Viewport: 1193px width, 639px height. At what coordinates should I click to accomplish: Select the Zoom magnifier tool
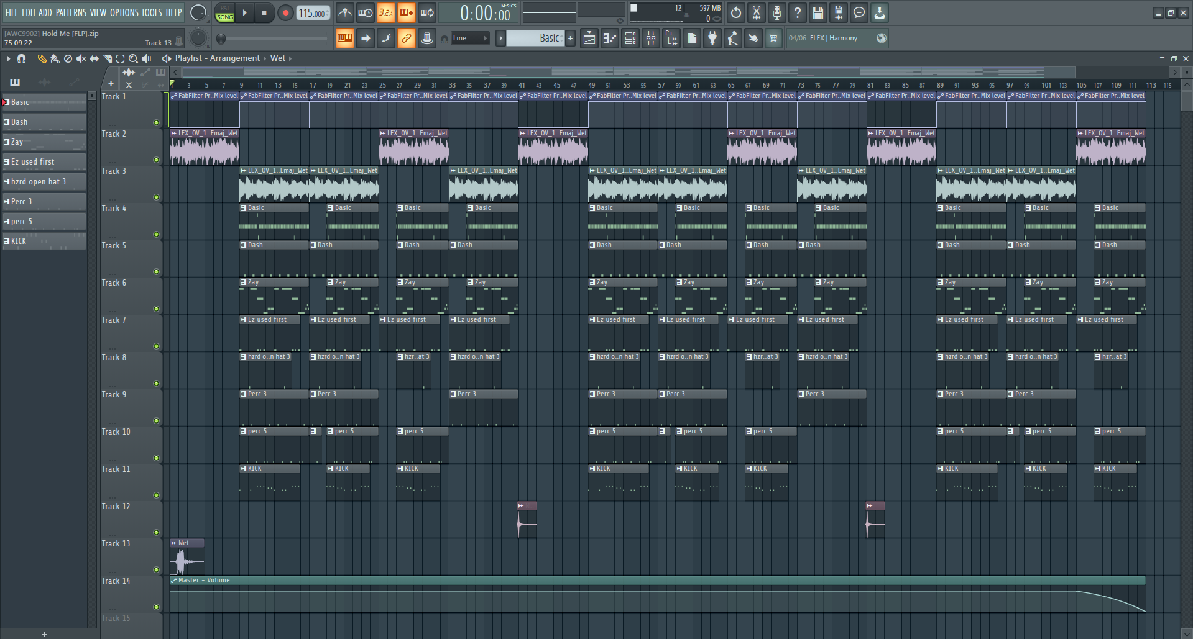pyautogui.click(x=133, y=58)
